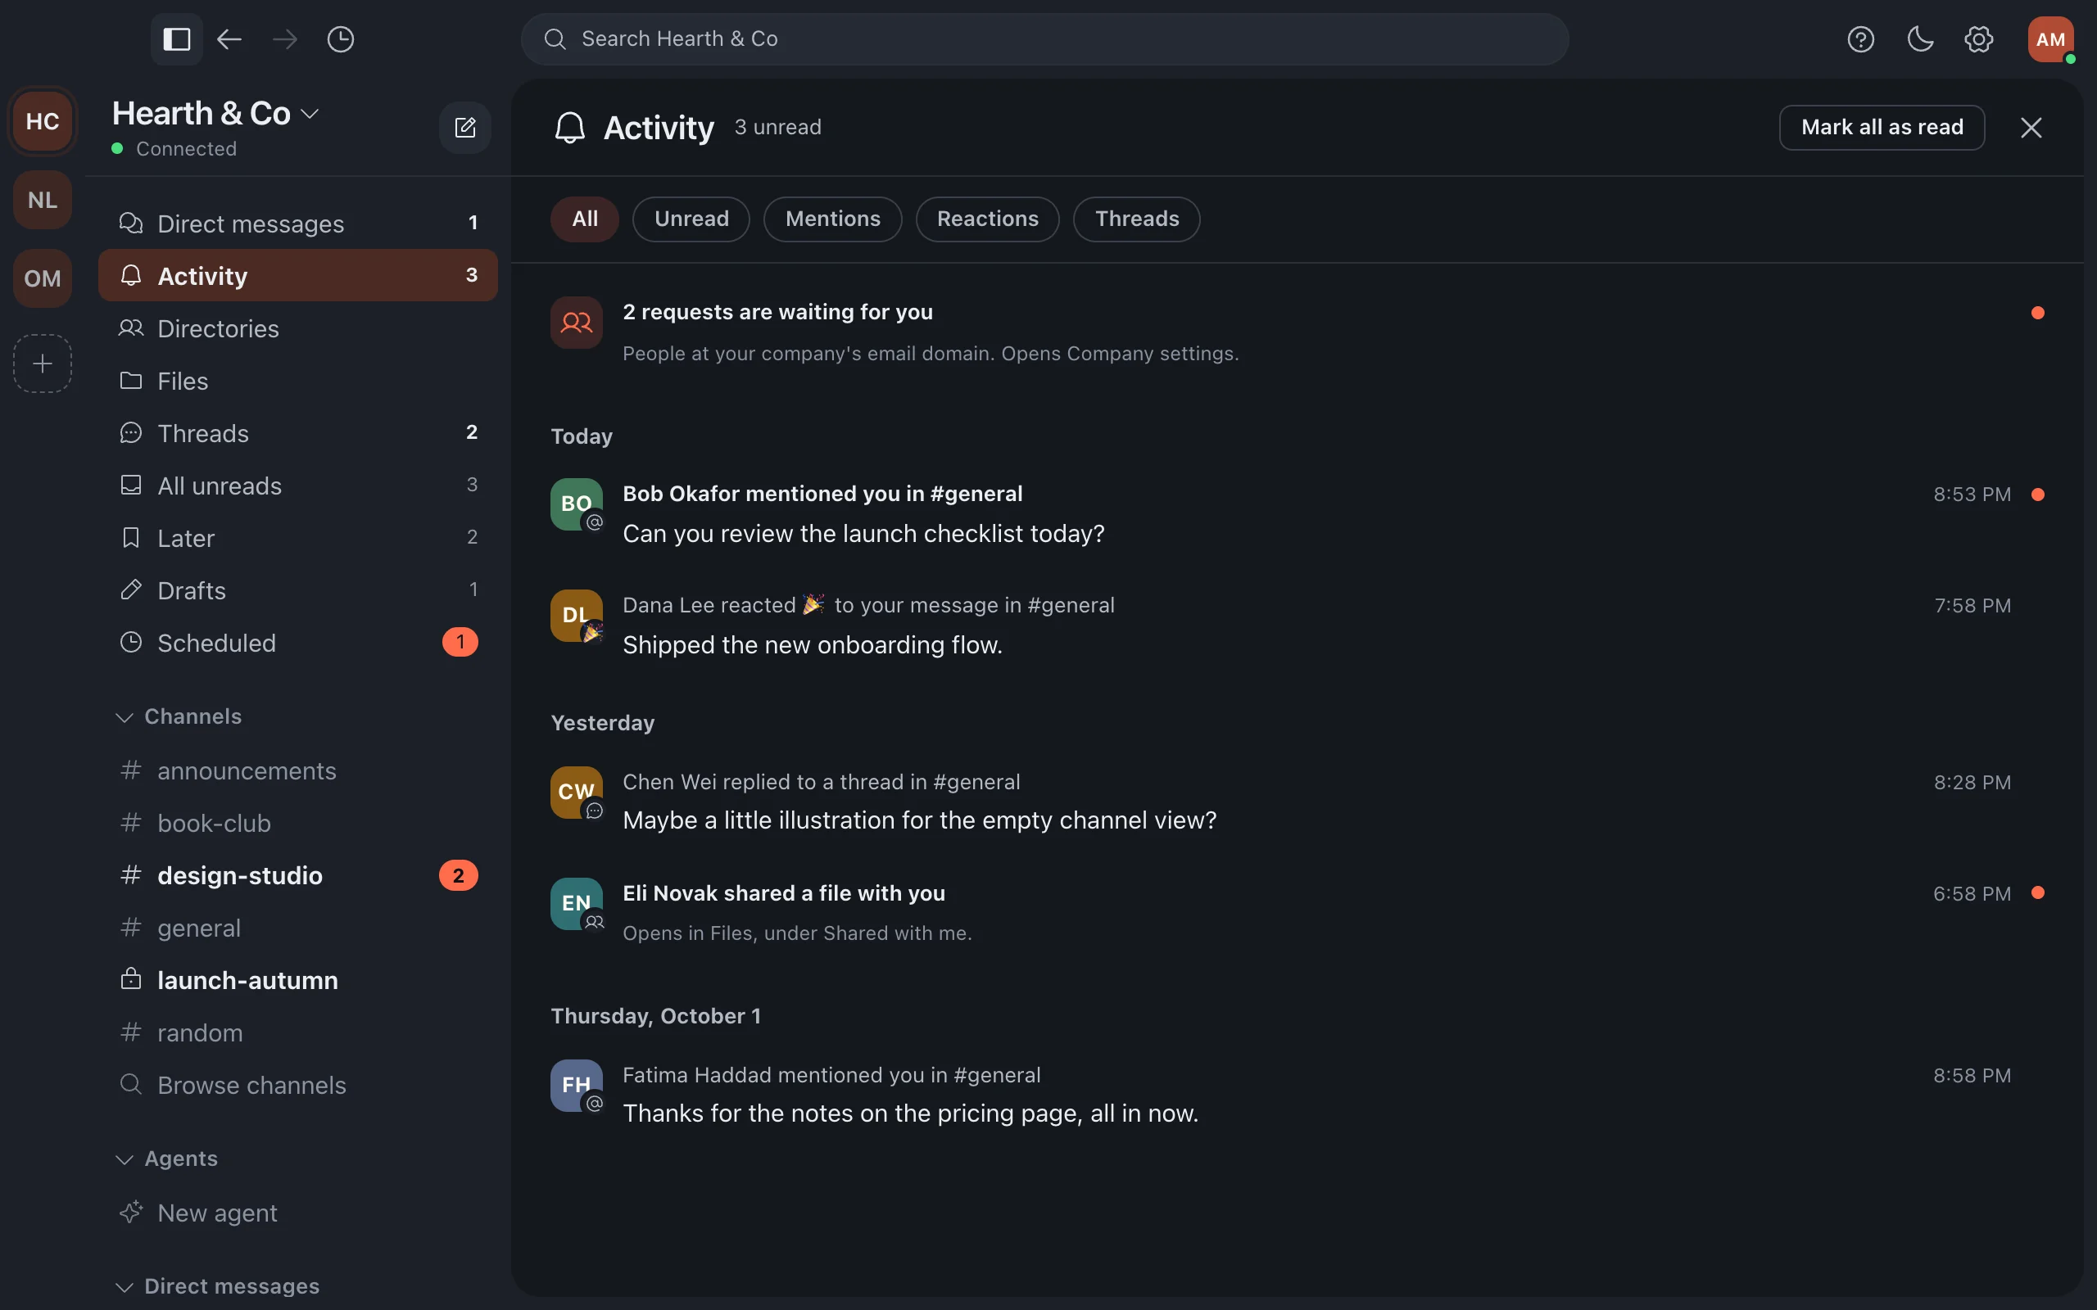Click the compose new message icon
The image size is (2097, 1310).
coord(465,128)
